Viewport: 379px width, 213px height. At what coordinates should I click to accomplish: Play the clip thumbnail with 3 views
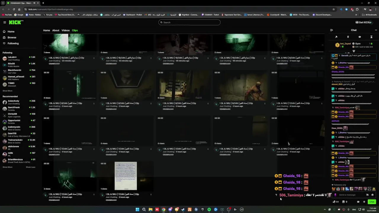(x=70, y=176)
